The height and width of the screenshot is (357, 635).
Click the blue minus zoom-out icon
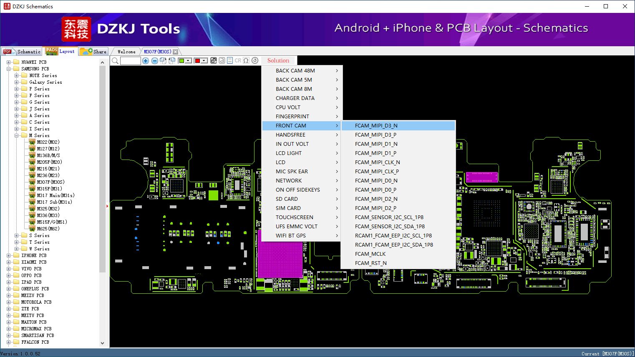[x=155, y=61]
